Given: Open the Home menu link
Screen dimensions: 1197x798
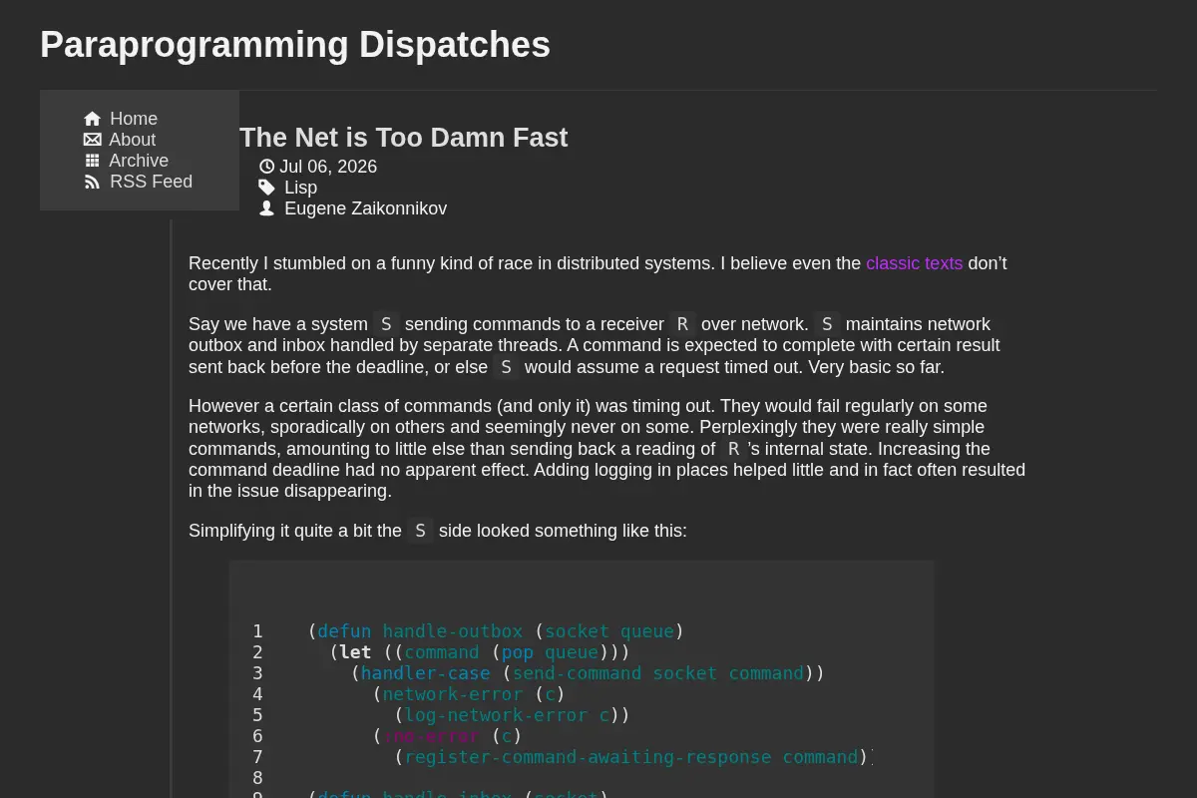Looking at the screenshot, I should coord(134,119).
